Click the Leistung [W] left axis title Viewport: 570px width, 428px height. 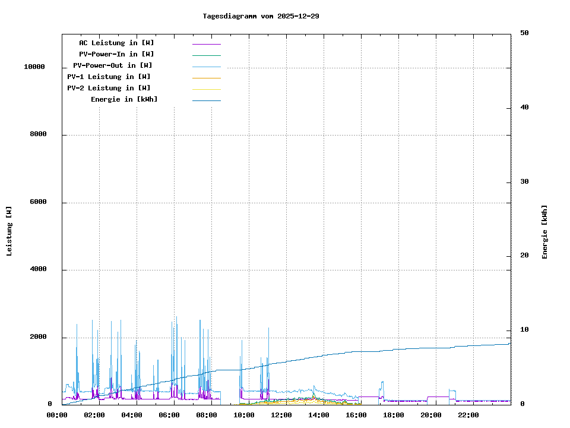point(9,231)
